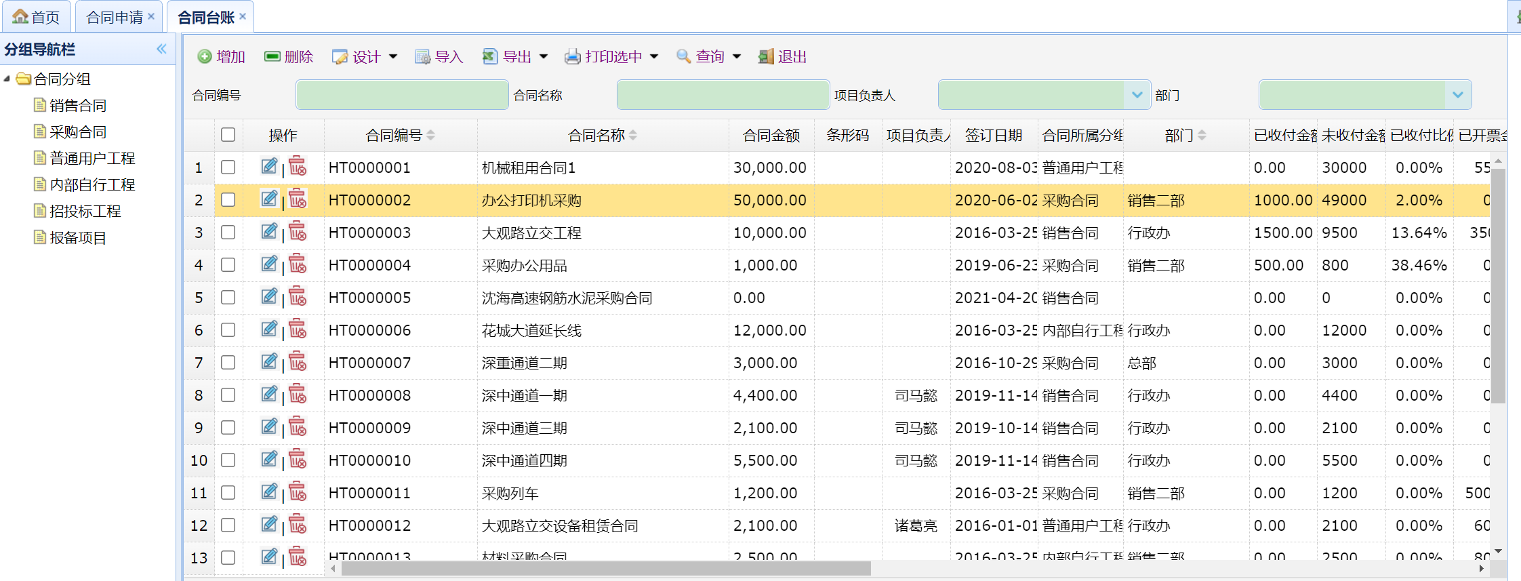Click the 导入 import button
Viewport: 1521px width, 581px height.
click(x=439, y=57)
